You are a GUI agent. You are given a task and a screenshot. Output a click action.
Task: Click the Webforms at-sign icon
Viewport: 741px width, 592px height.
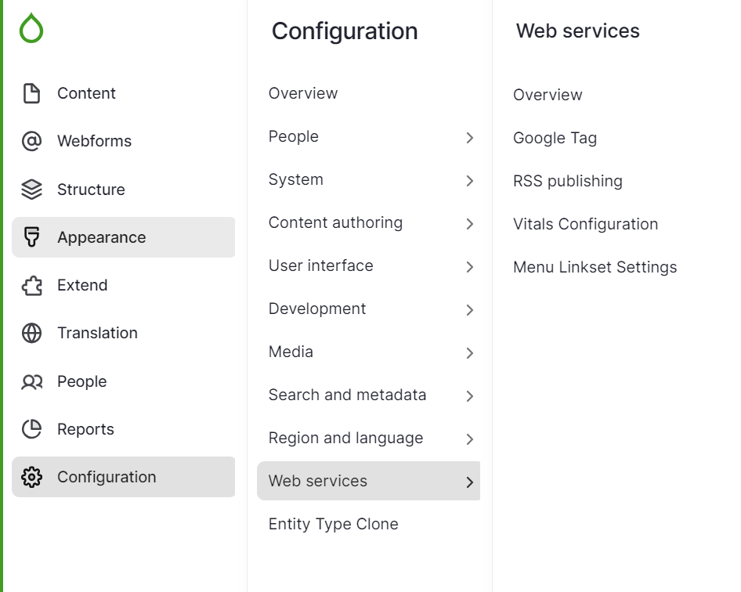click(31, 141)
